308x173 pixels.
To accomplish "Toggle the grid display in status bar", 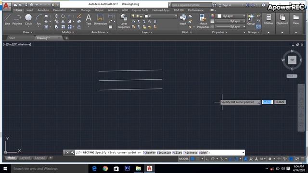I will (x=192, y=159).
